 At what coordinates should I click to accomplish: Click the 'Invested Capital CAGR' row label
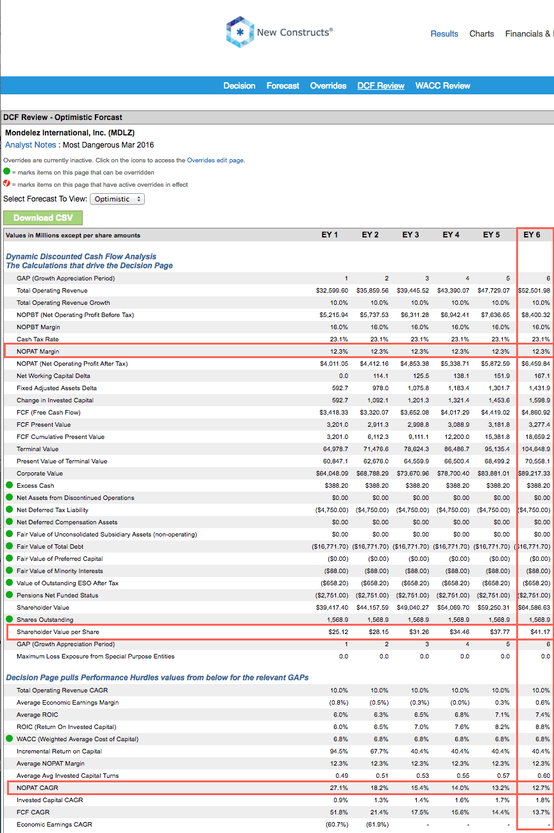pyautogui.click(x=50, y=800)
